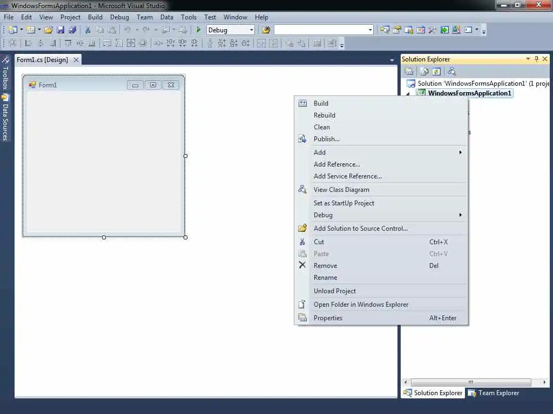Click Properties icon in Solution Explorer toolbar

click(409, 72)
